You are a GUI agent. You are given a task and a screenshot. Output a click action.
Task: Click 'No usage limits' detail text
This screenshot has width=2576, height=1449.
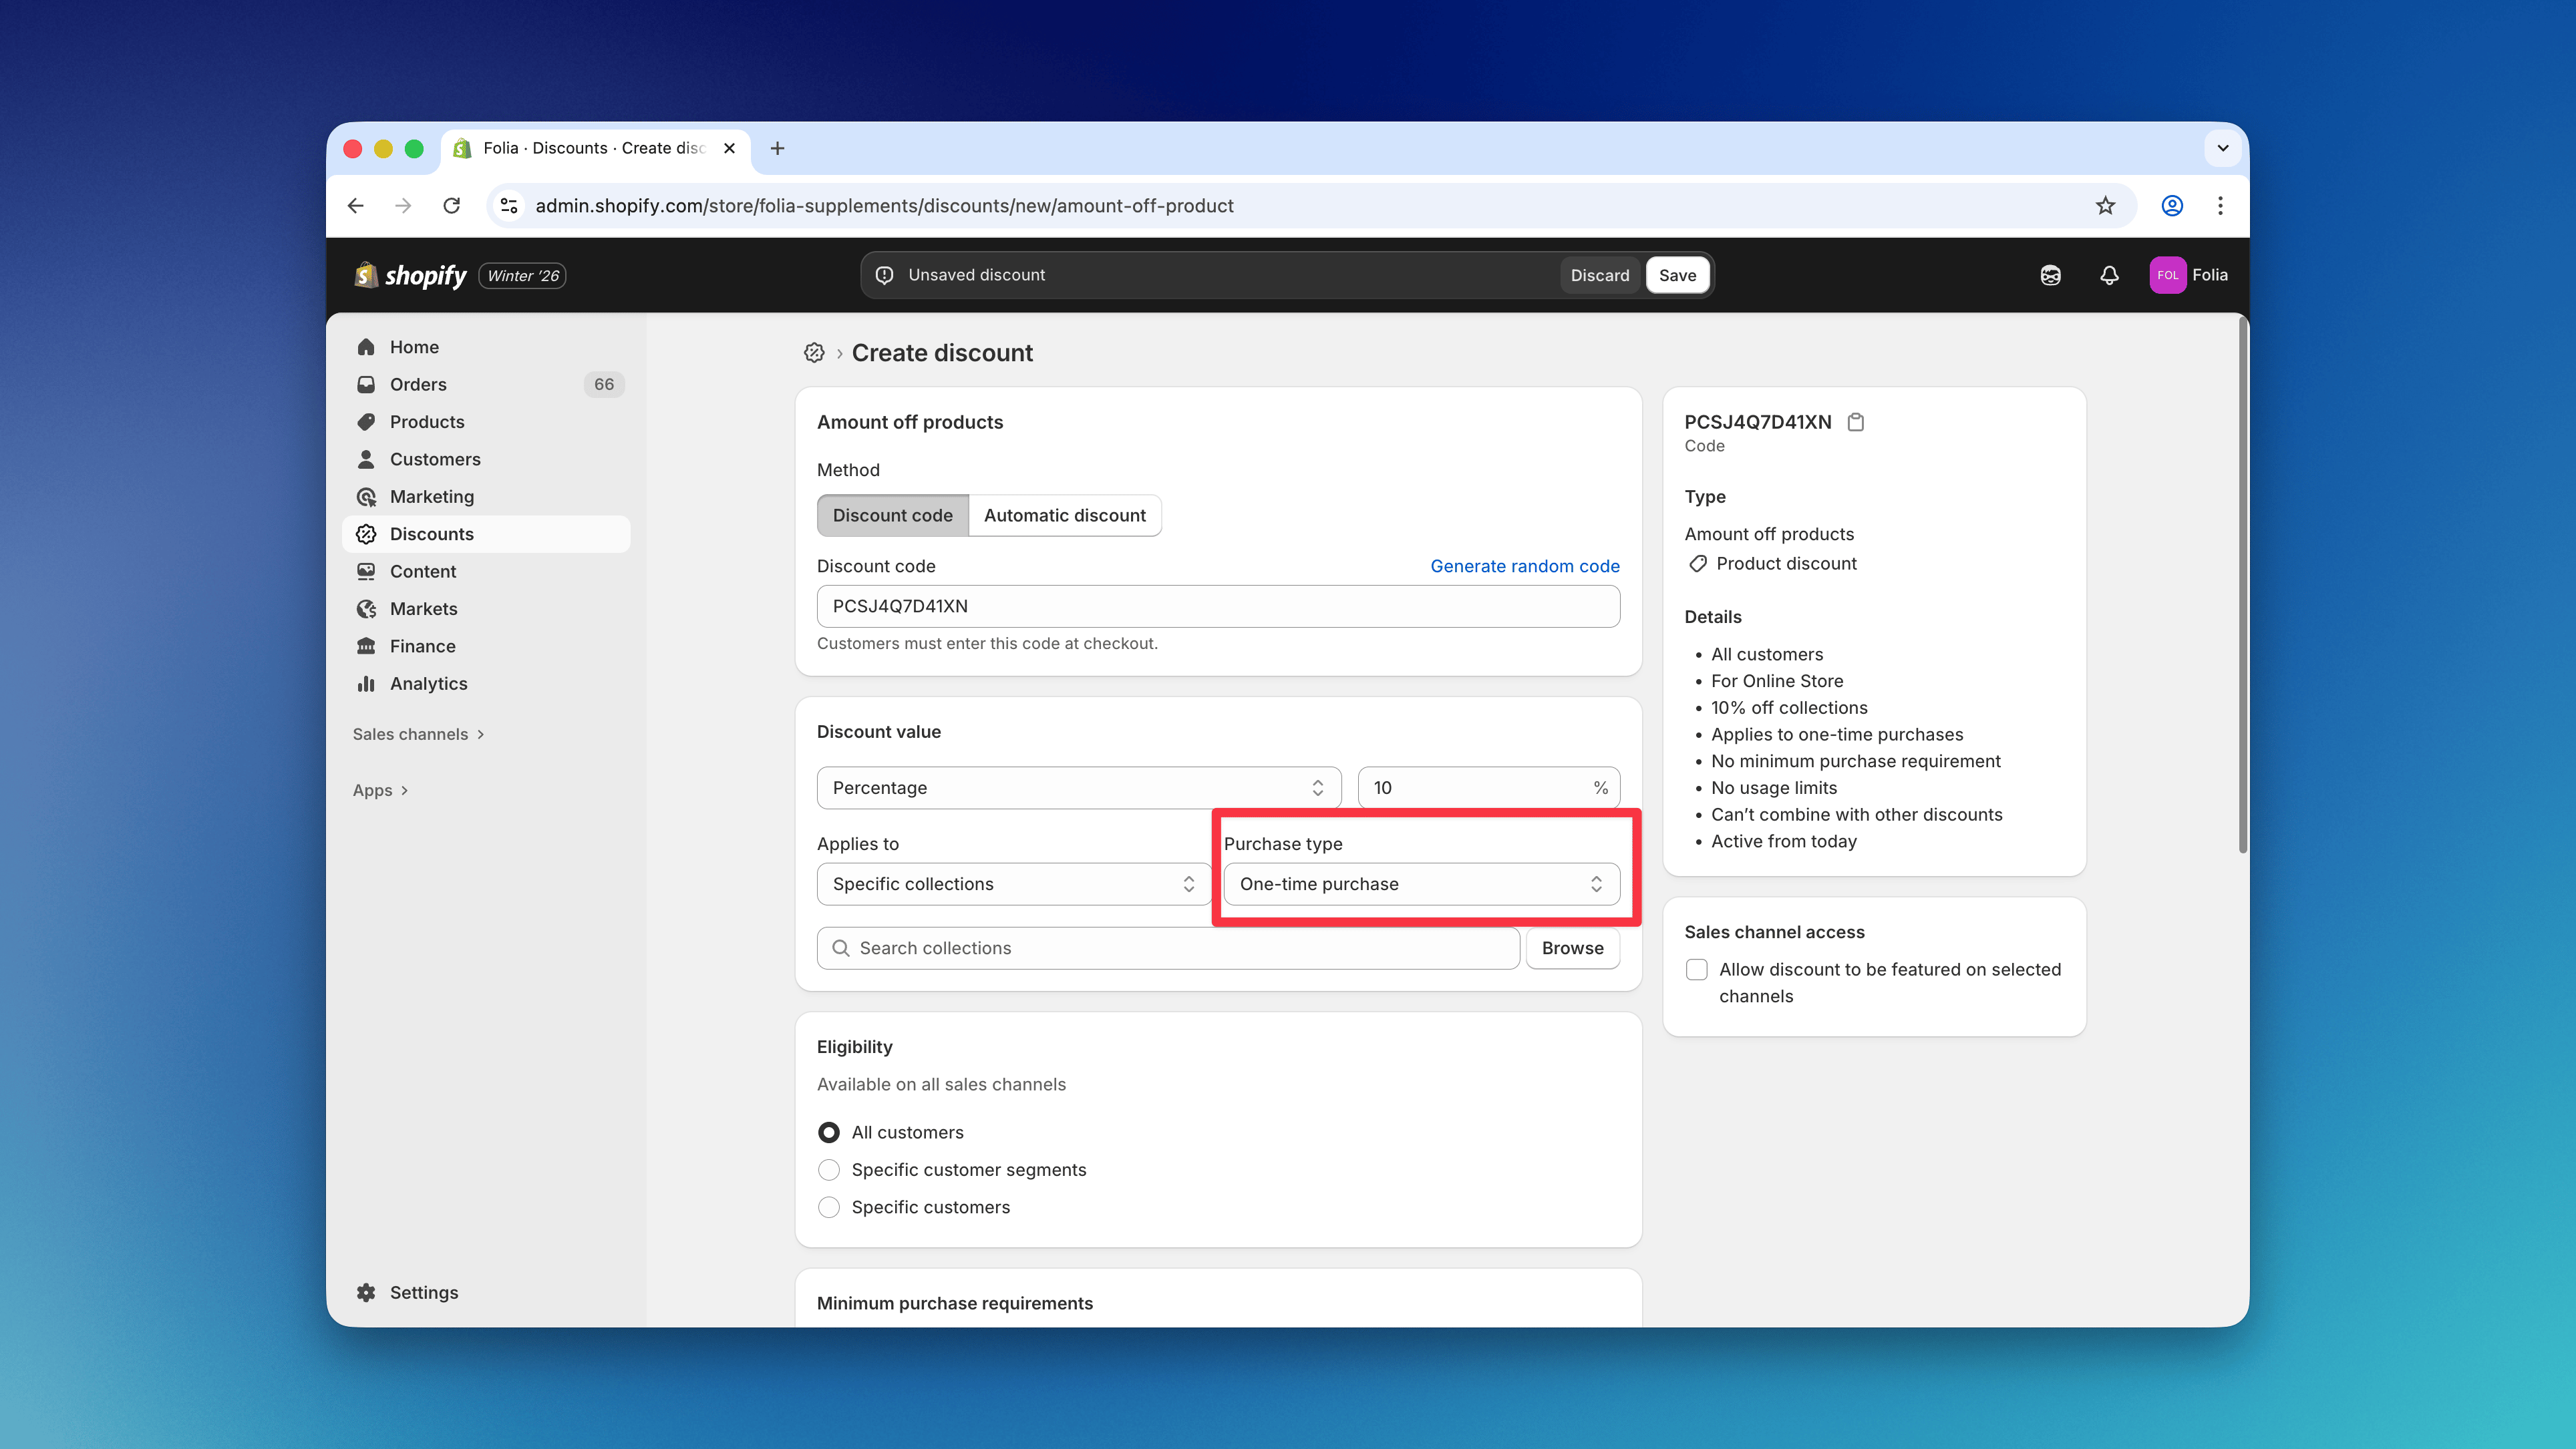pyautogui.click(x=1774, y=789)
